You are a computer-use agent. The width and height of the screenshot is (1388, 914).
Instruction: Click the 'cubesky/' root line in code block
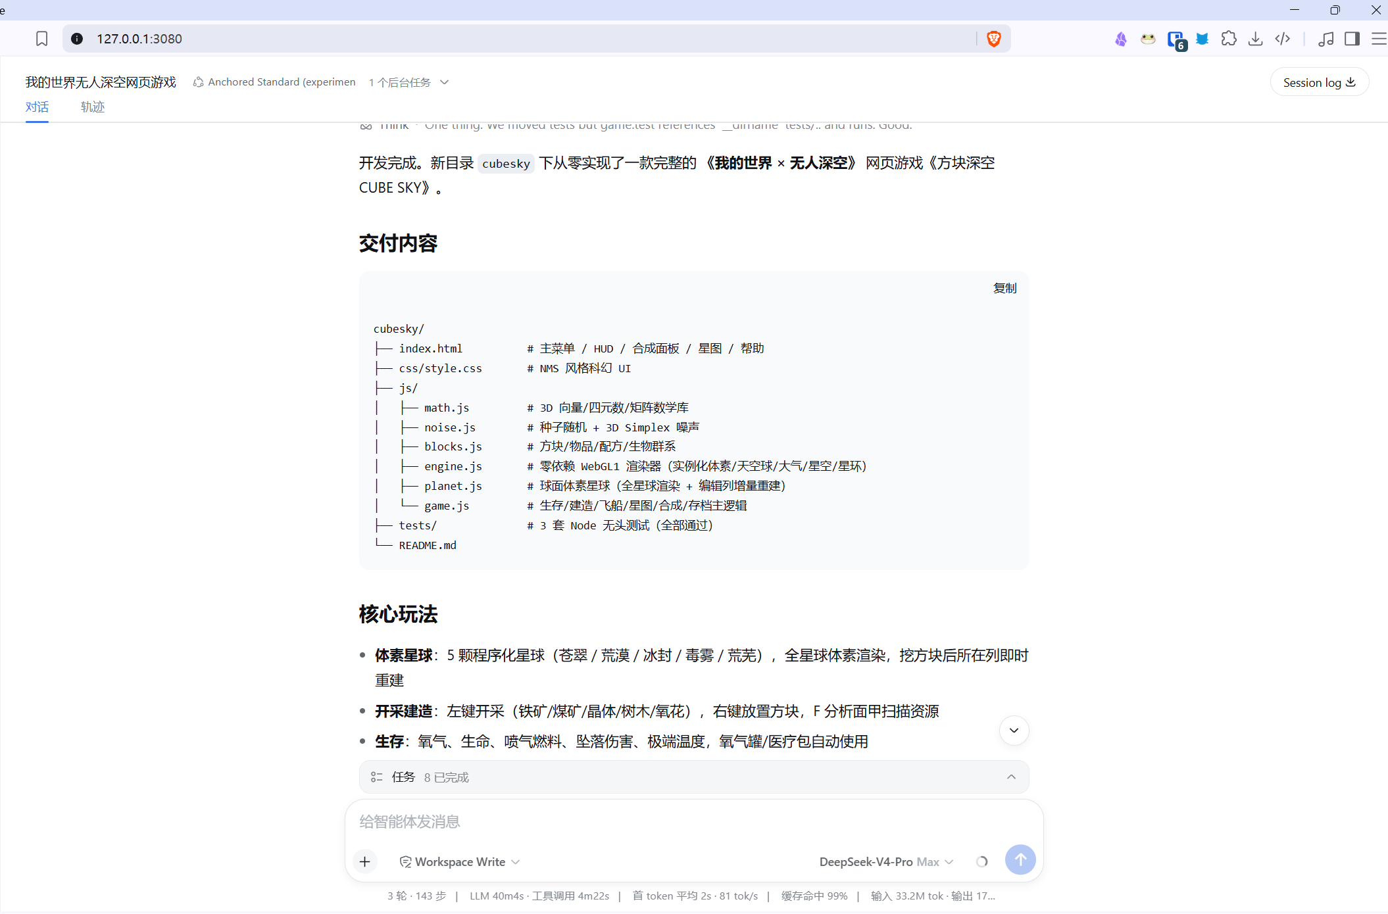(399, 329)
